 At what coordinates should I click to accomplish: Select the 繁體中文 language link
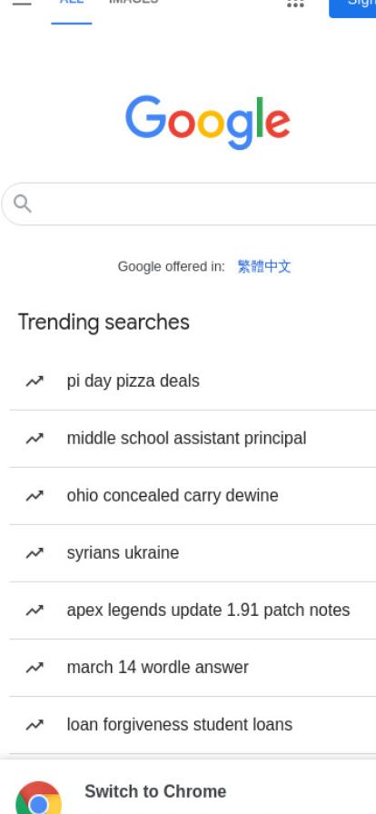[263, 266]
